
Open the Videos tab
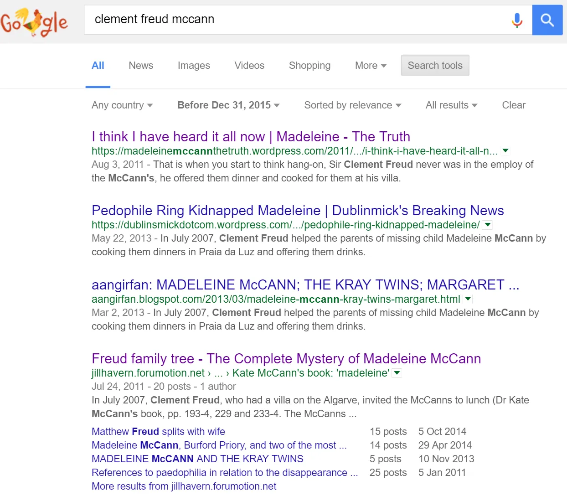tap(249, 66)
